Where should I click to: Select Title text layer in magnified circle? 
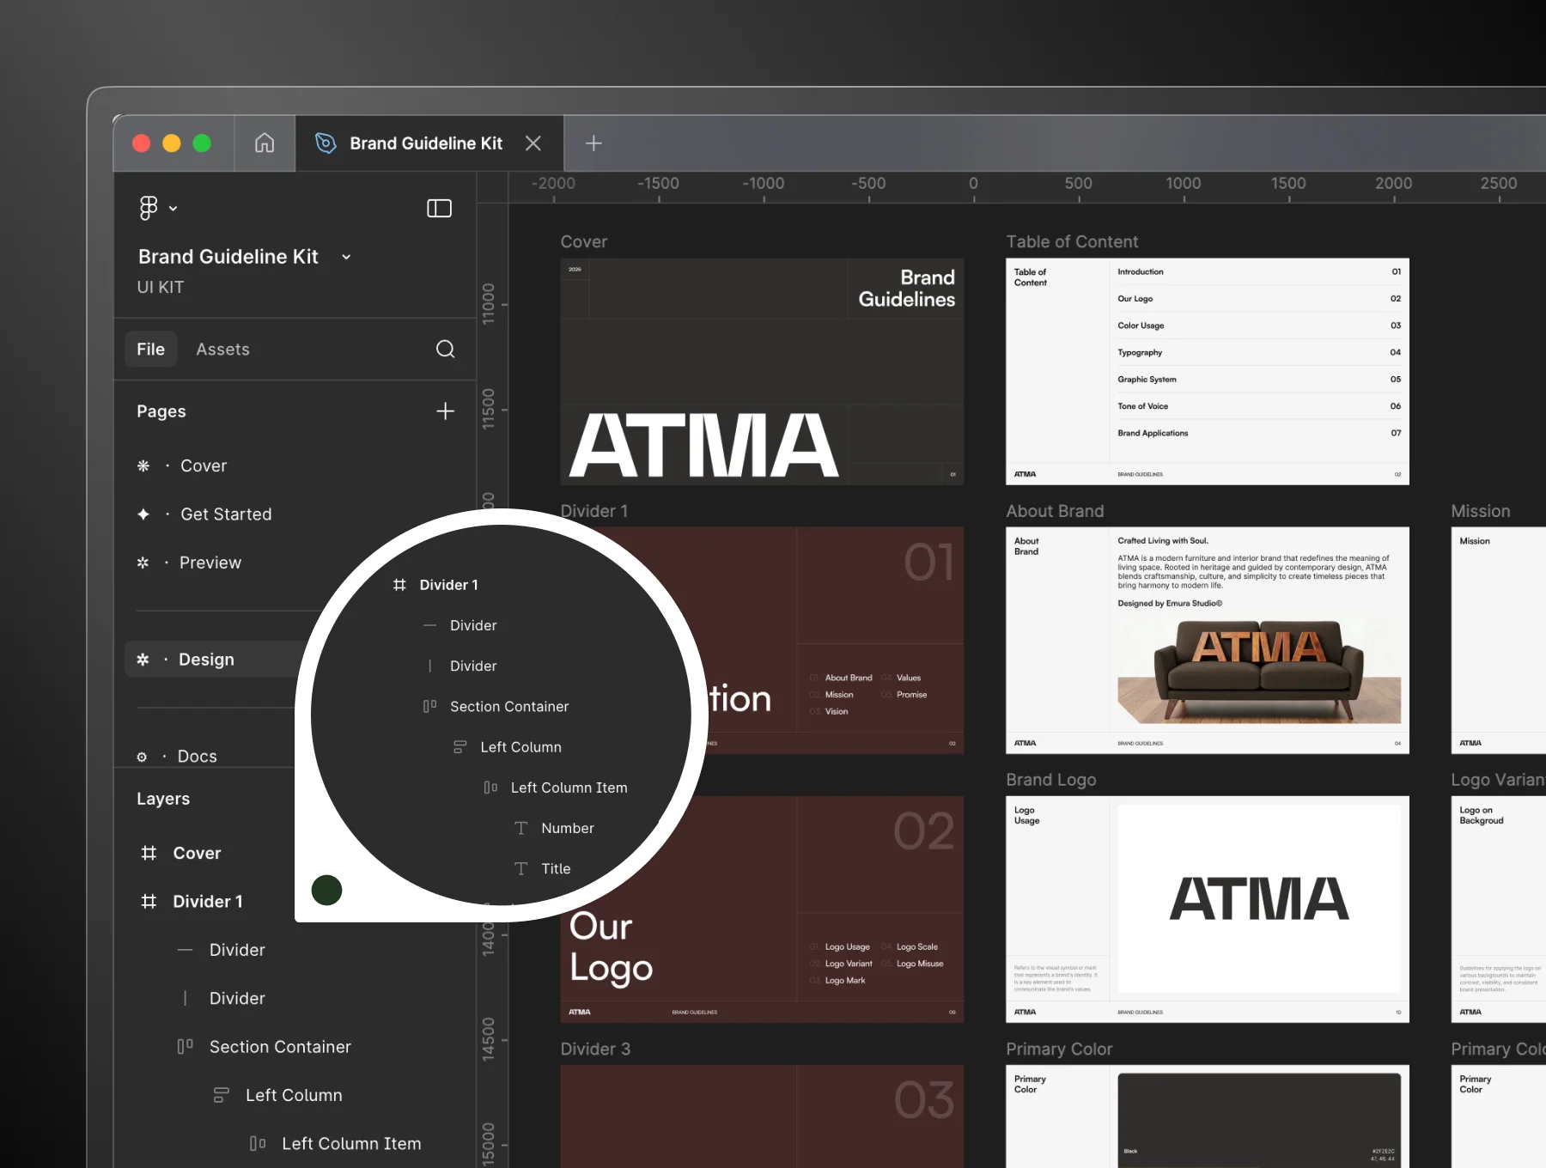(x=556, y=868)
